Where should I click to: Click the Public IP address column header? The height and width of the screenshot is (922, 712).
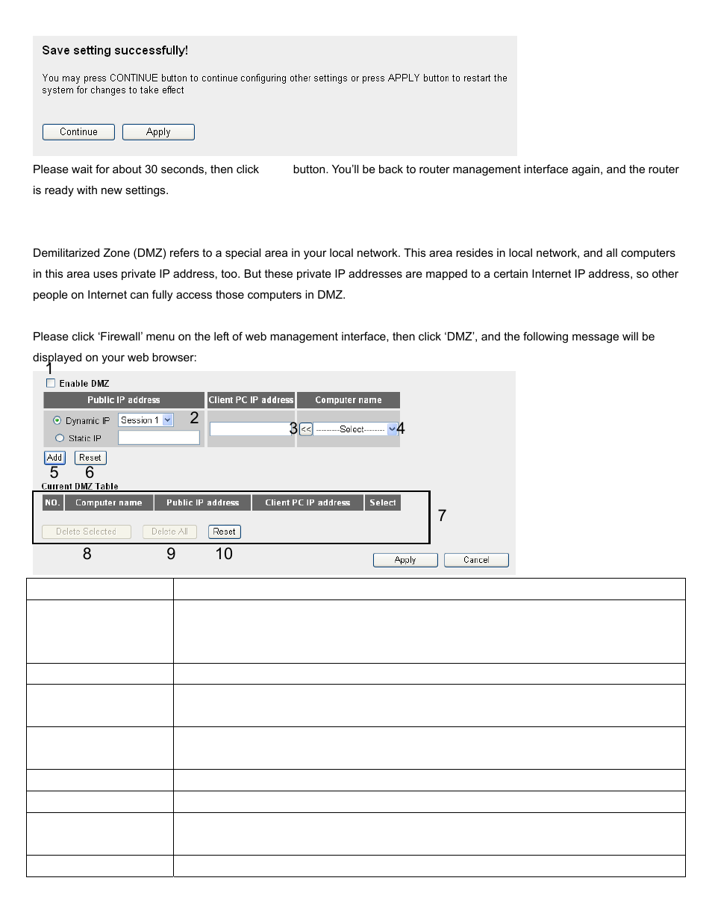(x=124, y=400)
